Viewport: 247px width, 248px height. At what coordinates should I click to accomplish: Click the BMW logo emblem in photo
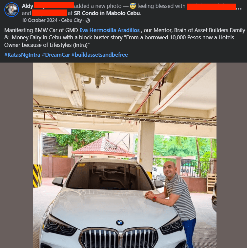(120, 222)
